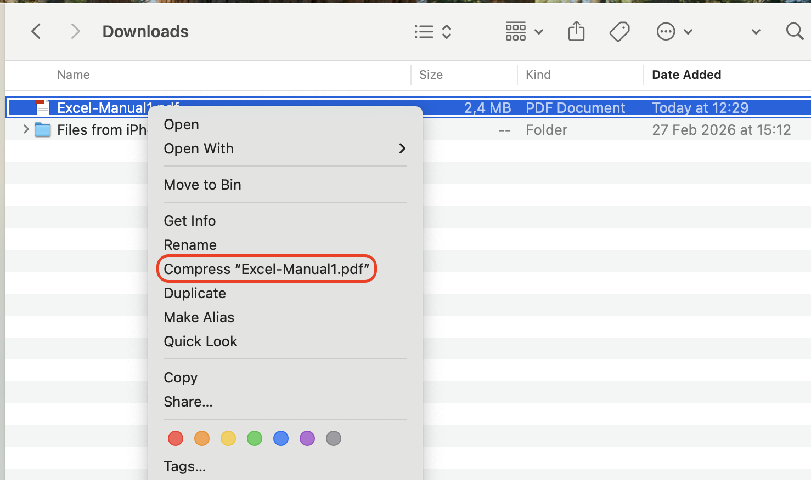Click the 27 Feb 2026 at 15:12 date
811x480 pixels.
[722, 130]
